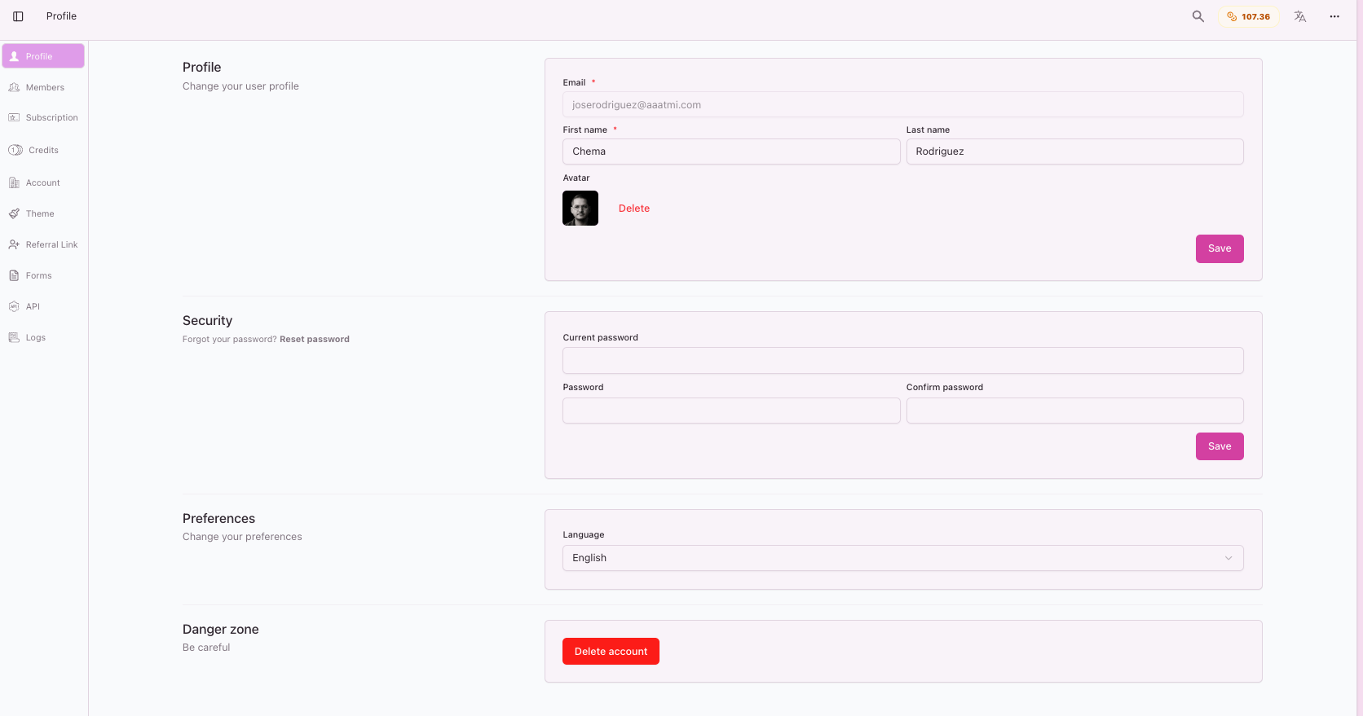Select the Profile sidebar entry

tap(44, 56)
